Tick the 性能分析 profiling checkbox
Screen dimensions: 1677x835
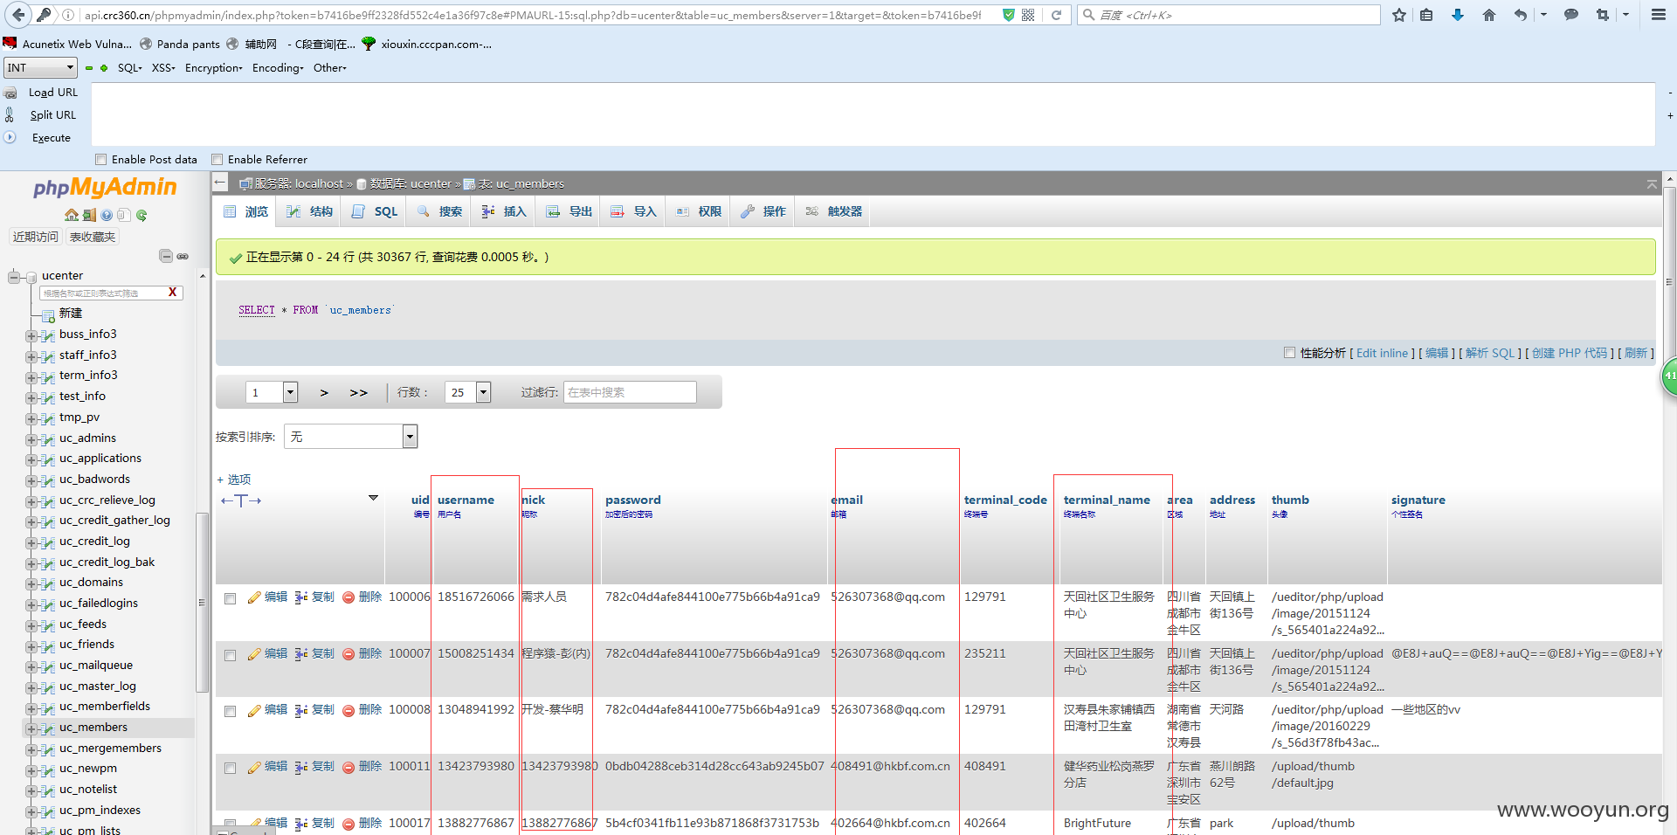click(x=1289, y=353)
